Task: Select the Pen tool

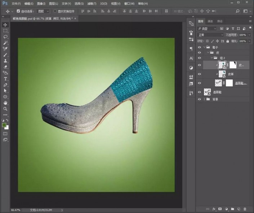Action: [5, 85]
